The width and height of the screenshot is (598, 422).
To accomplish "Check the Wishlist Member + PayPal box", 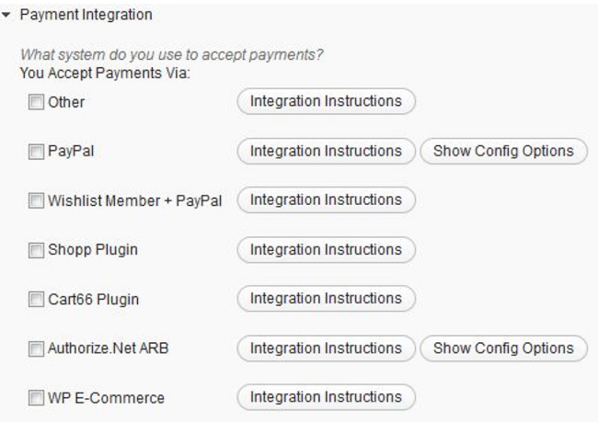I will point(36,200).
